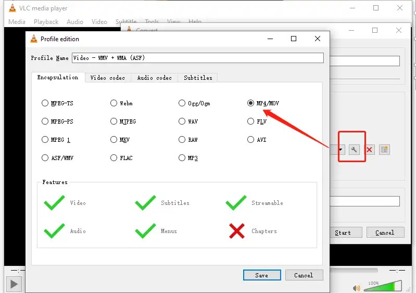This screenshot has height=293, width=416.
Task: Create new profile icon in Convert window
Action: (384, 150)
